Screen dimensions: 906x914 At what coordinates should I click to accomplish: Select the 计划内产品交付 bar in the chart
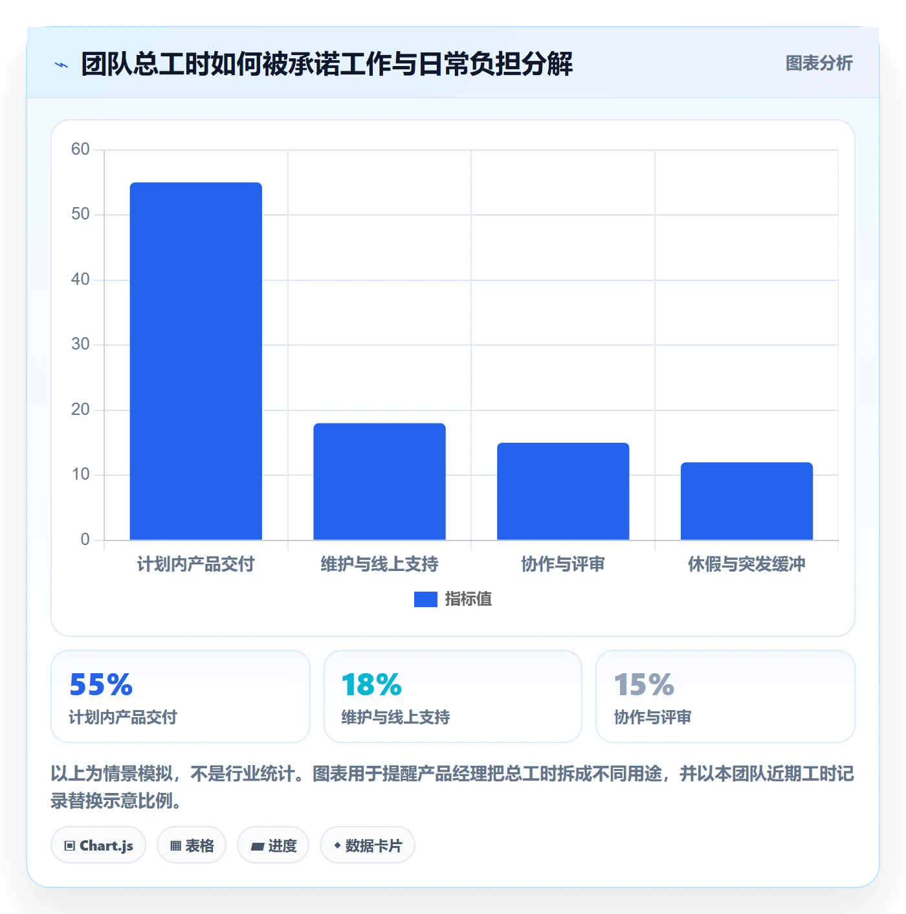pyautogui.click(x=196, y=361)
